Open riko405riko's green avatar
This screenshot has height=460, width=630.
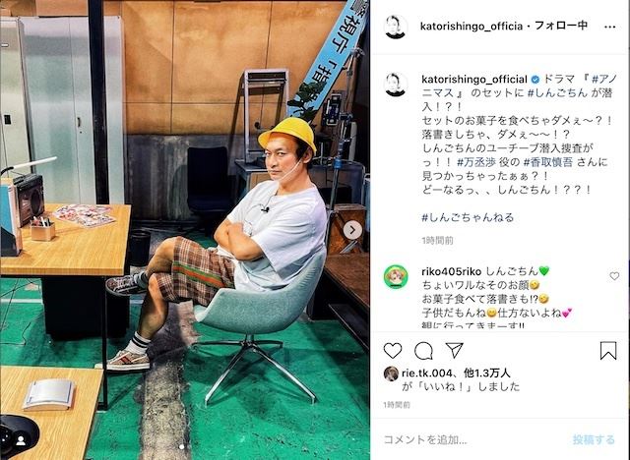(x=396, y=277)
